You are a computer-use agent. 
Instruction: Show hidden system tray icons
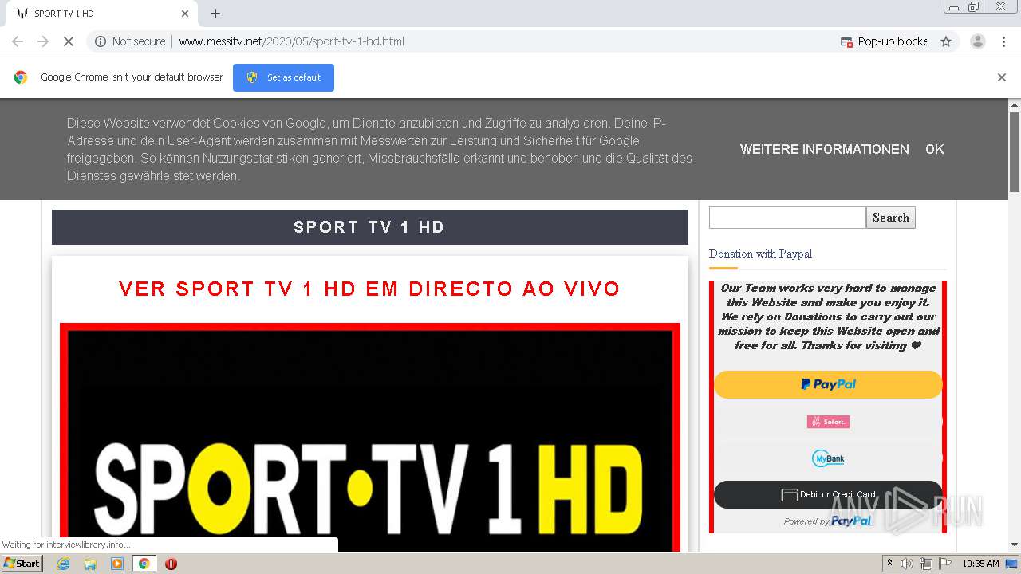click(889, 564)
